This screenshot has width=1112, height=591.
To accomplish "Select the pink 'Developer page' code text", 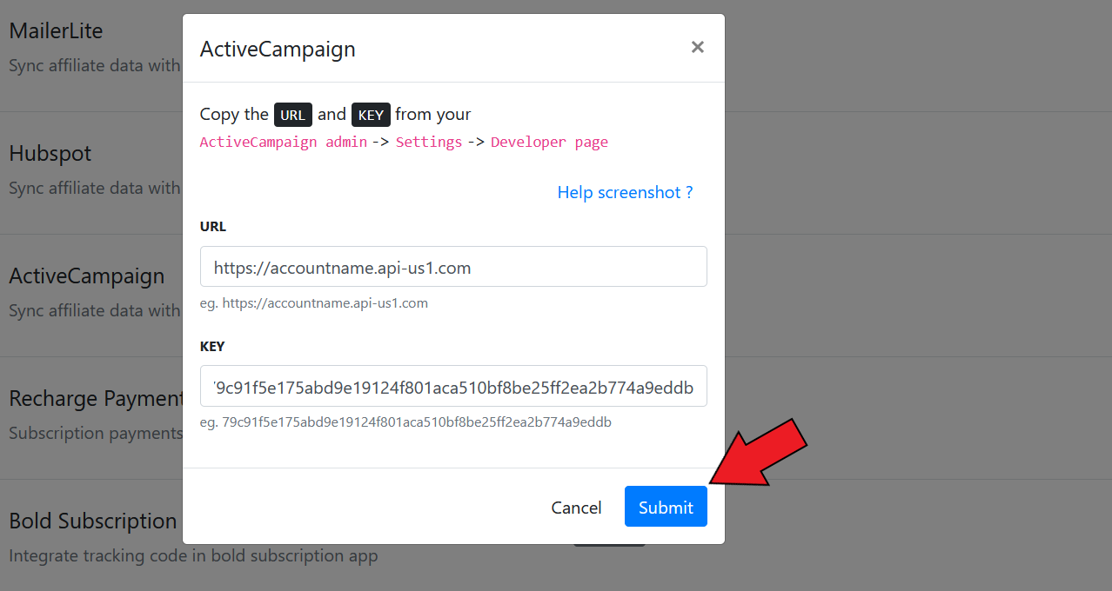I will 549,142.
